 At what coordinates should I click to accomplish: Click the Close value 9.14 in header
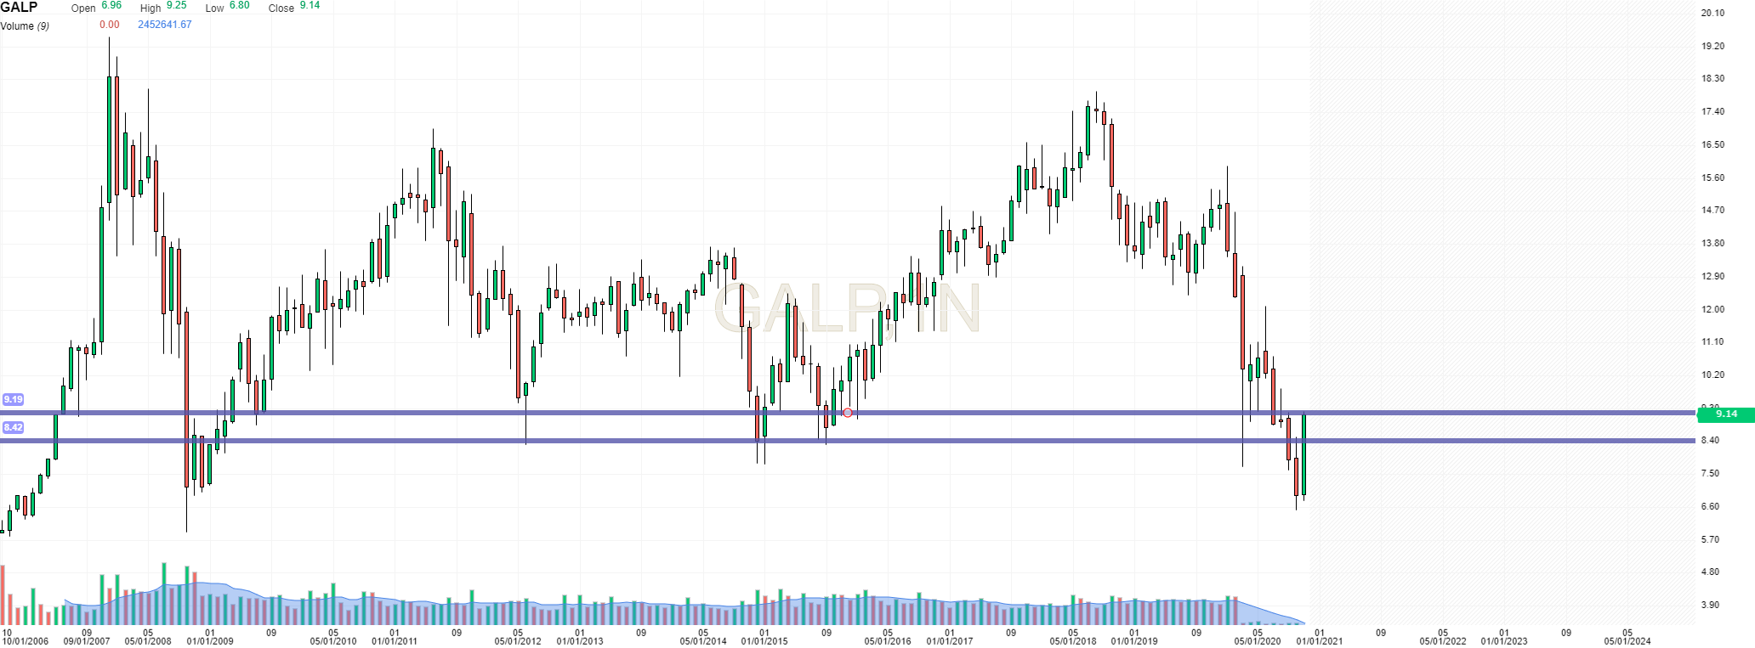pos(310,5)
